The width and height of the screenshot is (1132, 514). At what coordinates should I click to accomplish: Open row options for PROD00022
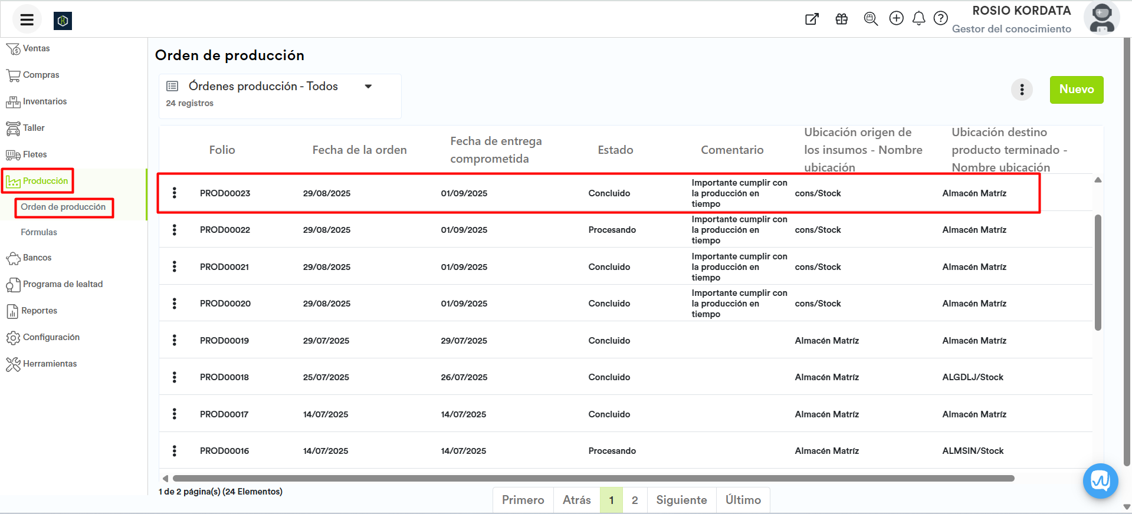(x=175, y=230)
